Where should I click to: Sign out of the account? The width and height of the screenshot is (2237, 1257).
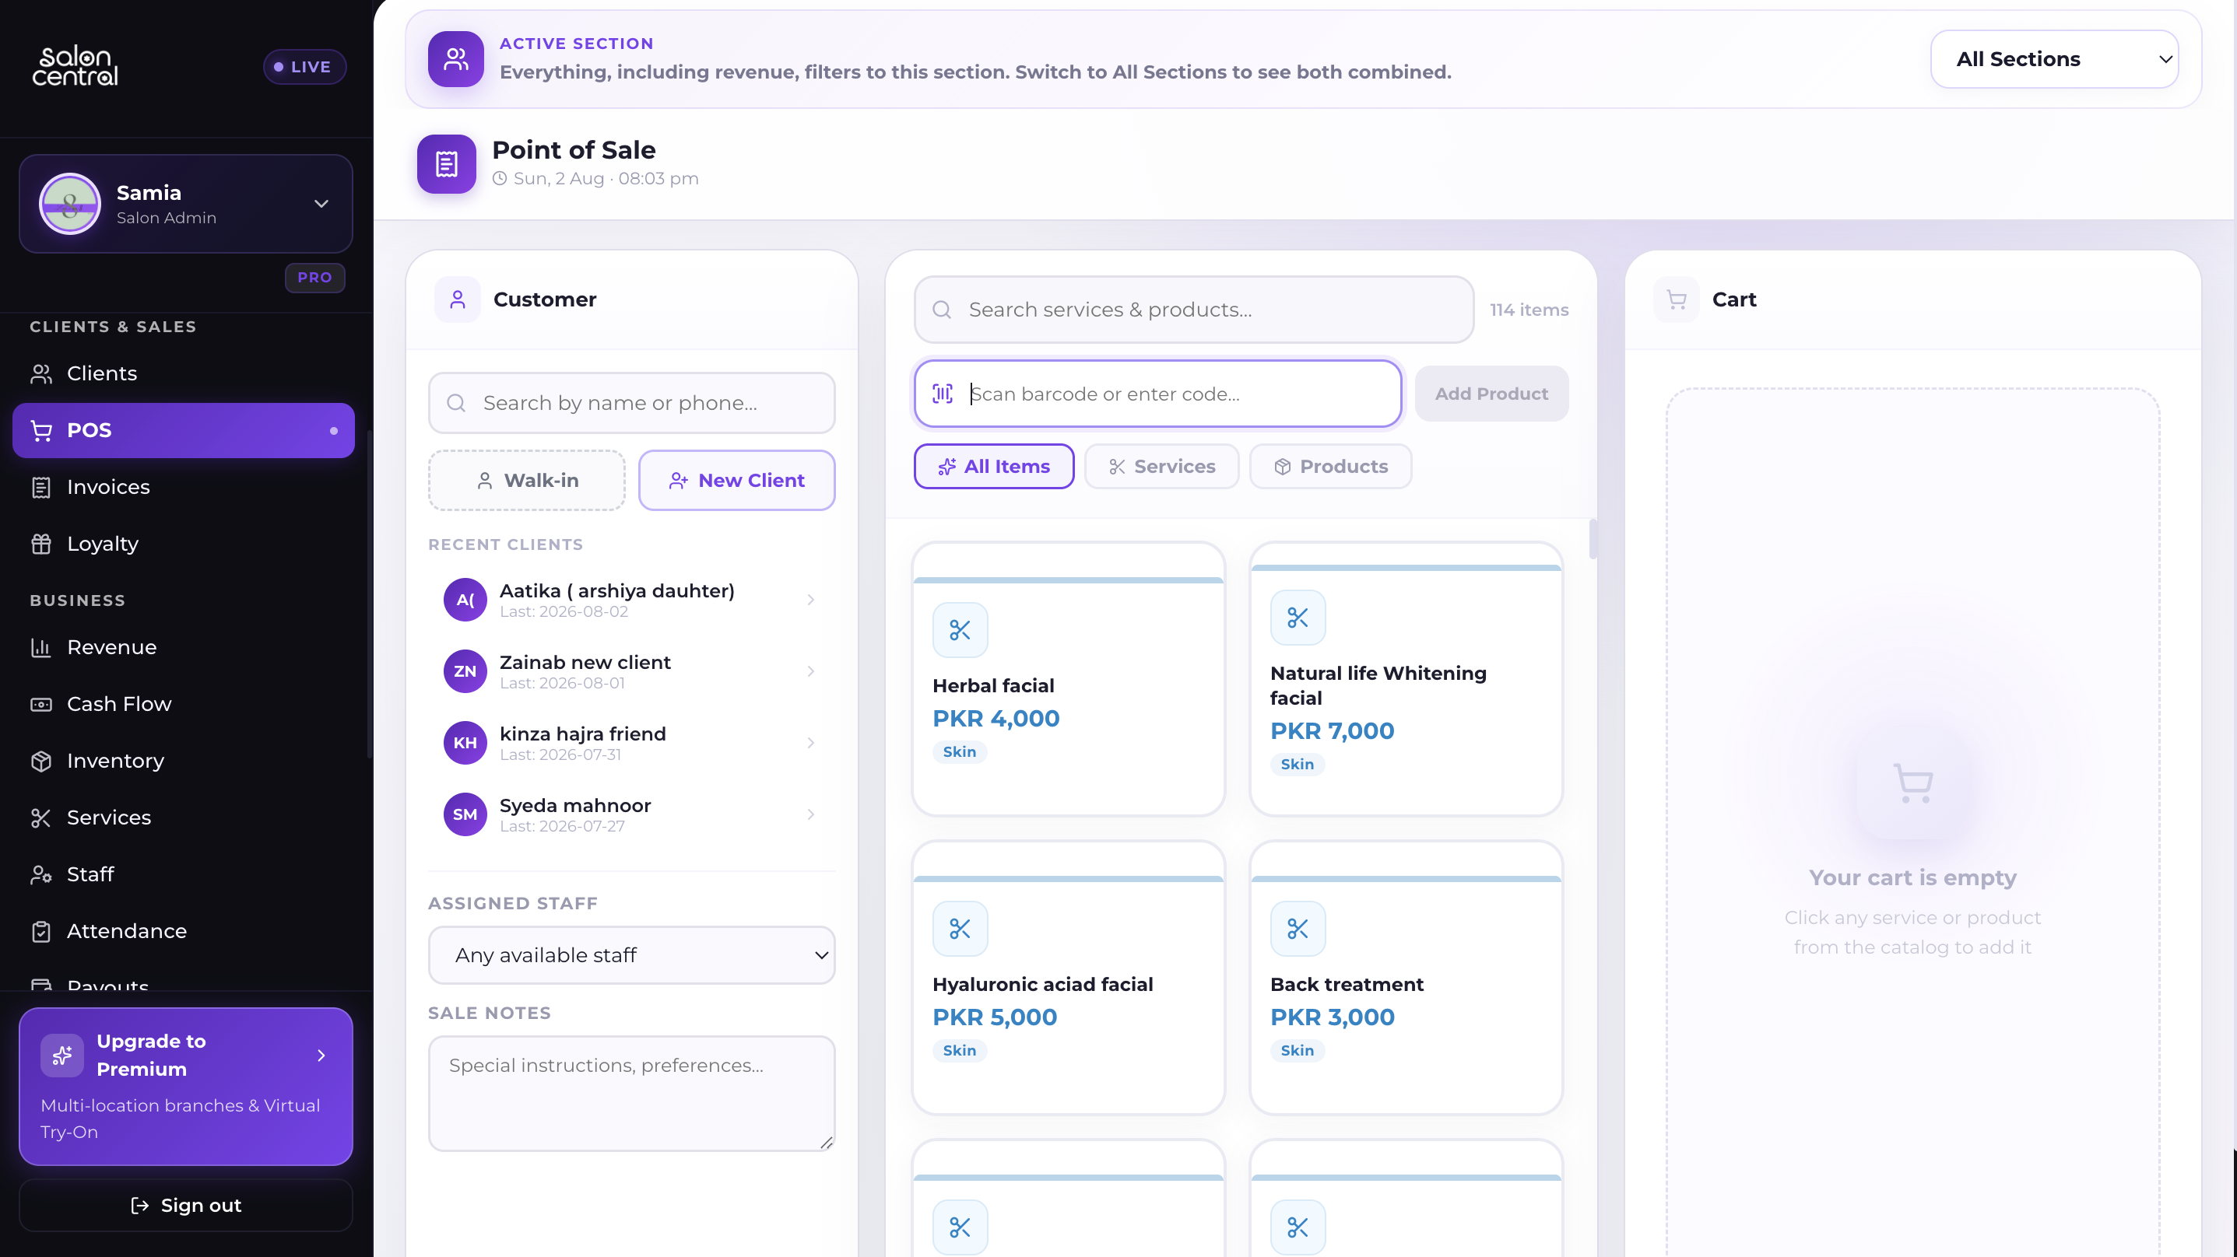point(186,1205)
